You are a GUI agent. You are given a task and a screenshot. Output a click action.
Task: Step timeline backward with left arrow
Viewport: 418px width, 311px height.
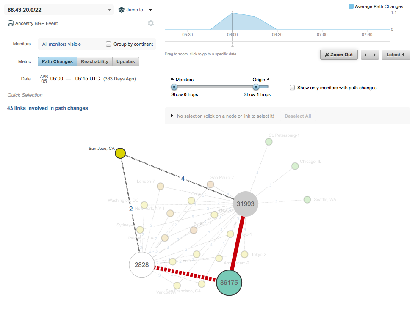(365, 55)
